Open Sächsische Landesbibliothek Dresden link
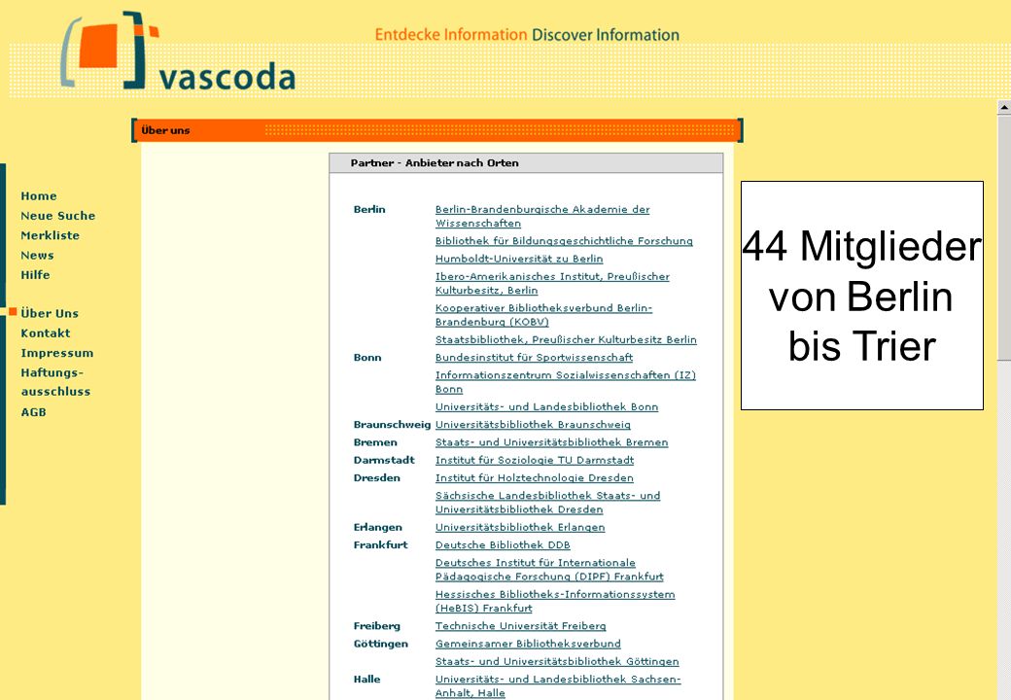Screen dimensions: 1011x700 [x=547, y=503]
